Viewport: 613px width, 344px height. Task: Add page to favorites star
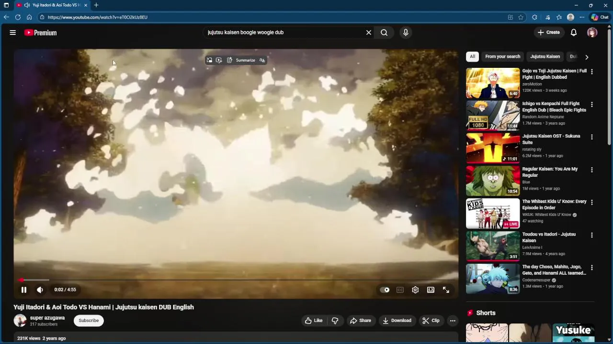click(521, 17)
